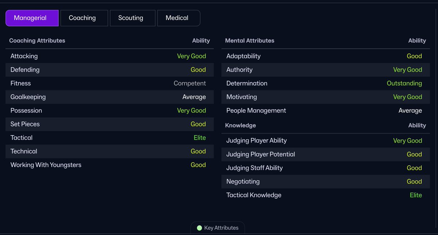Select the Working With Youngsters label
Image resolution: width=438 pixels, height=235 pixels.
pyautogui.click(x=46, y=165)
